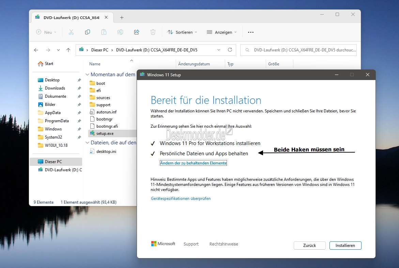
Task: Select AppData in the navigation pane
Action: coord(53,113)
